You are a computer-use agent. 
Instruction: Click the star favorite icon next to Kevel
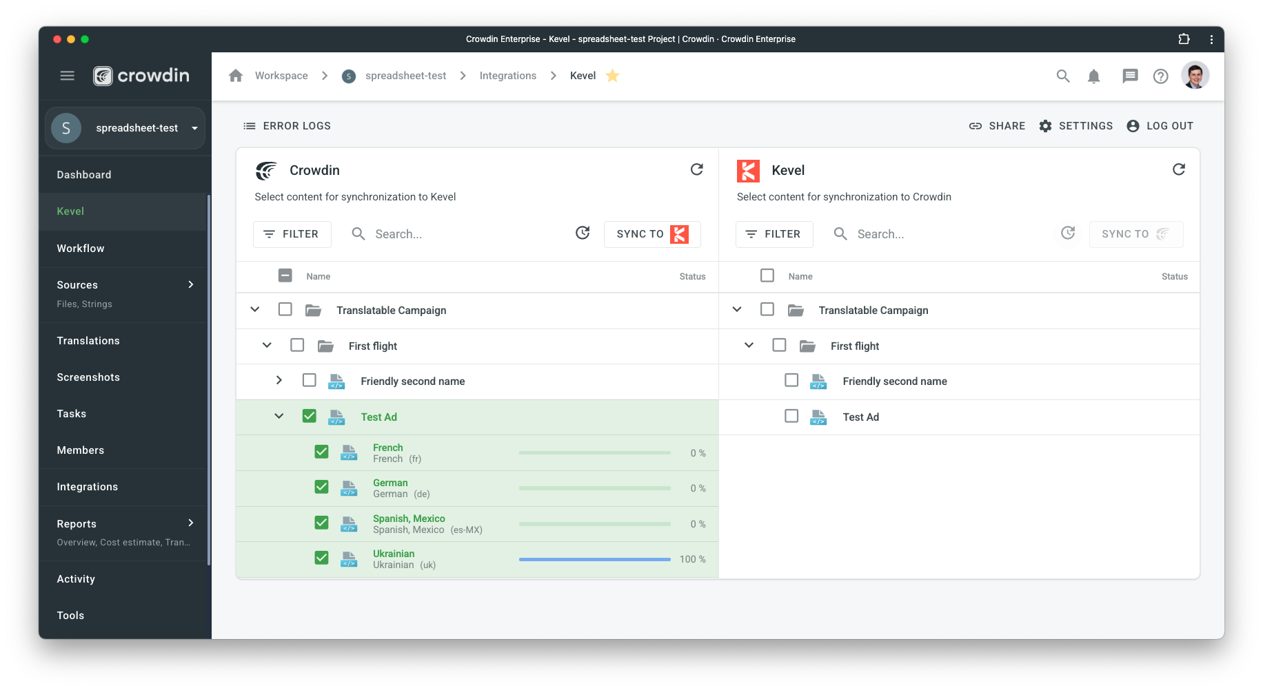[612, 76]
